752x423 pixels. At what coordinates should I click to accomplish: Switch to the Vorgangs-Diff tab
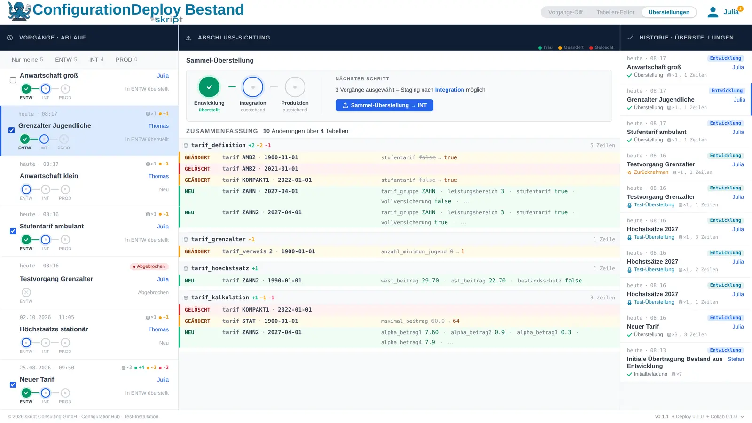point(565,12)
